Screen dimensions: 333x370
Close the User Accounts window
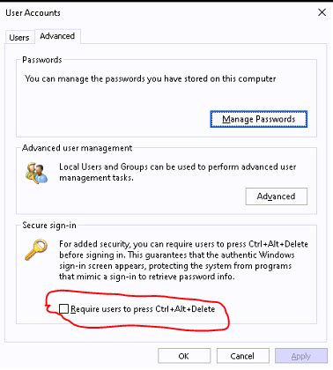322,12
